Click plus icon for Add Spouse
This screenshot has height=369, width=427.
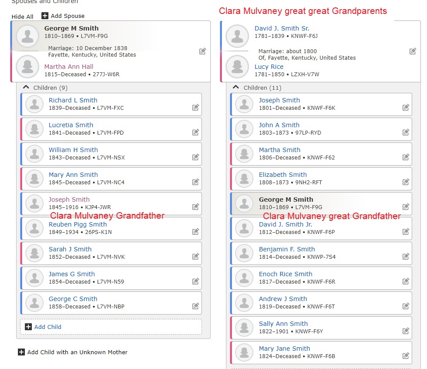44,16
